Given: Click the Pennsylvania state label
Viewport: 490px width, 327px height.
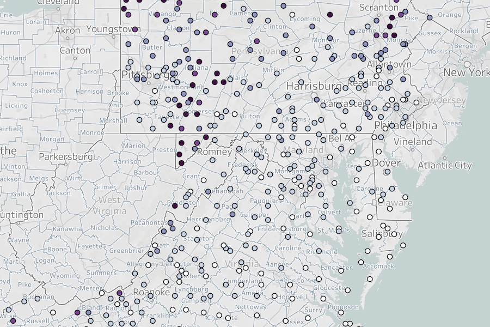Looking at the screenshot, I should pos(260,51).
